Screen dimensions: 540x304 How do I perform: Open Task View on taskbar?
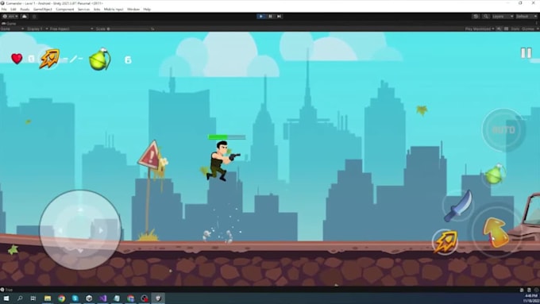[33, 298]
